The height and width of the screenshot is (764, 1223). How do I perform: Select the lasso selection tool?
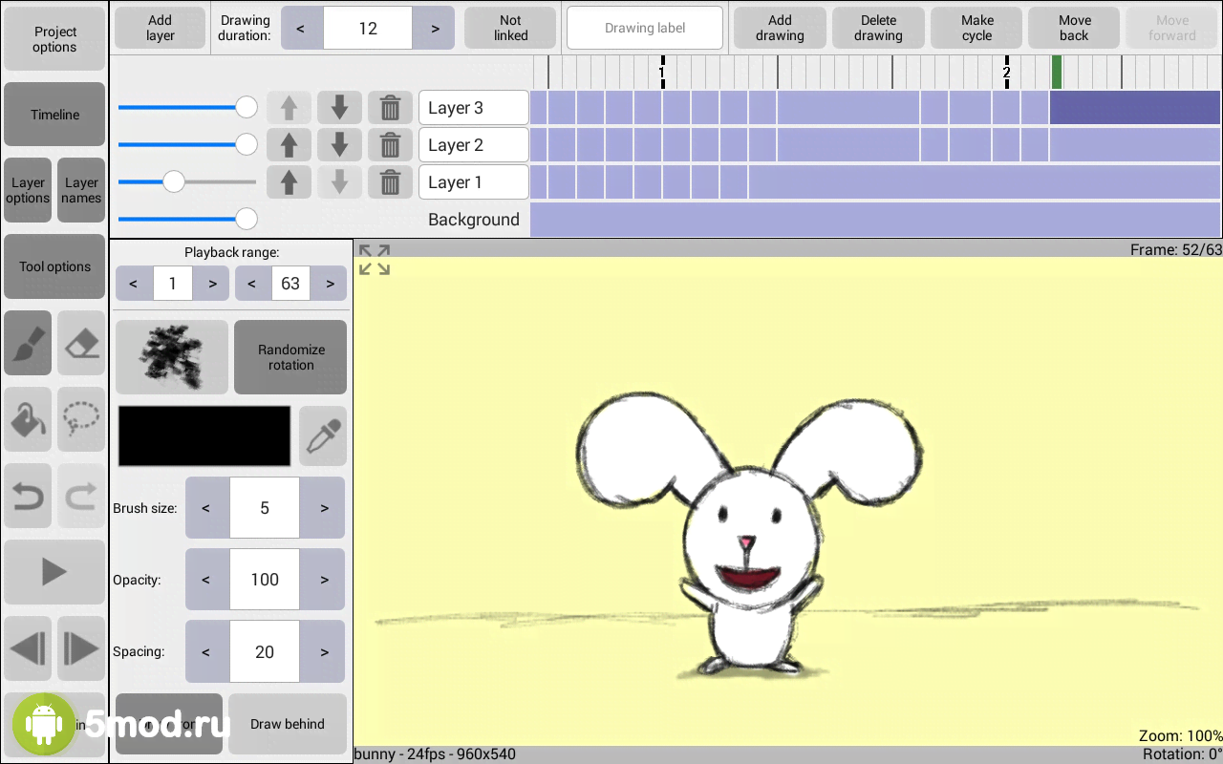pos(81,419)
